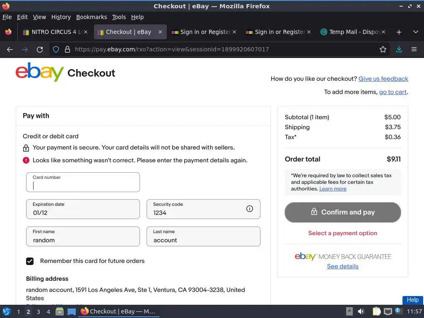
Task: Open the taskbar file manager icon
Action: pyautogui.click(x=60, y=311)
